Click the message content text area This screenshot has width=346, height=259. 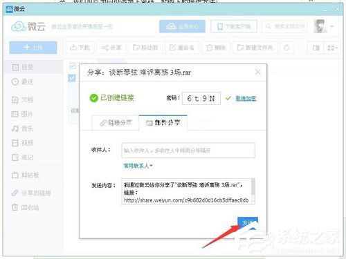(186, 191)
